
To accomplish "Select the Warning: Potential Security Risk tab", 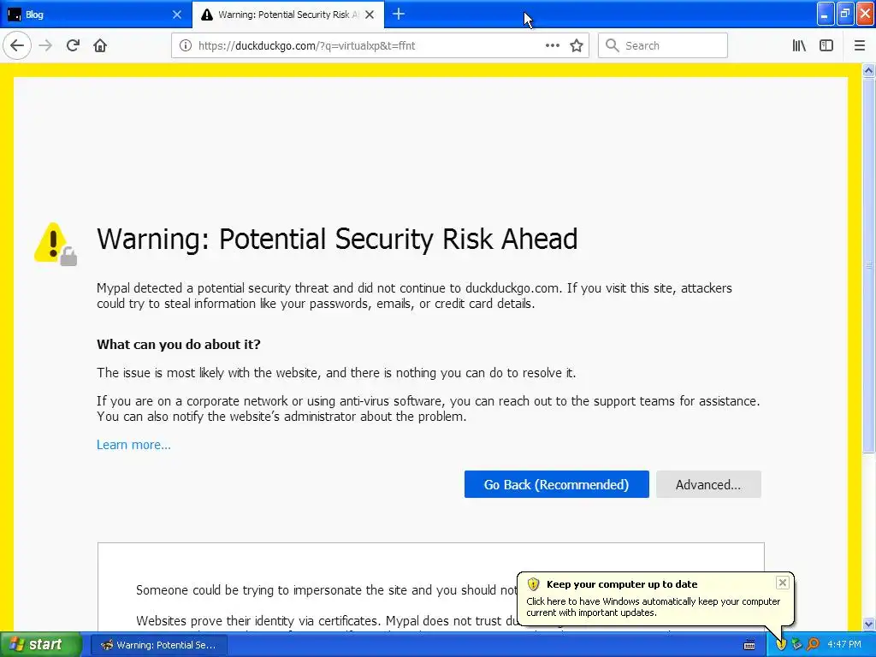I will [x=288, y=15].
